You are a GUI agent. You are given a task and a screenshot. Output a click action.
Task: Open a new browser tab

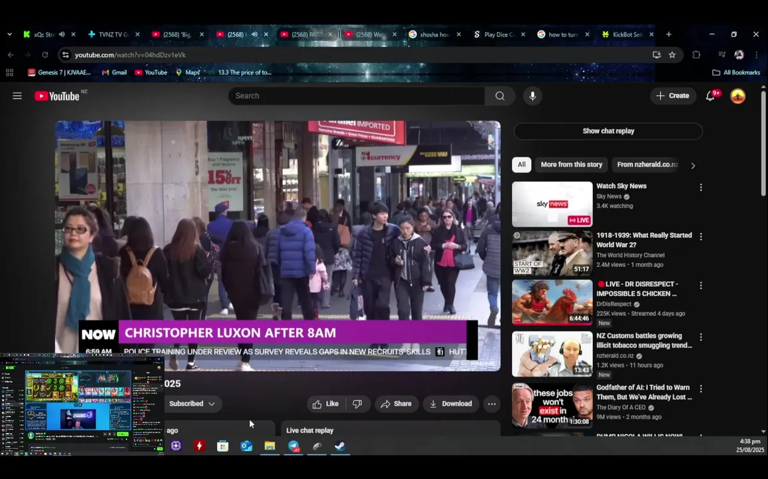(x=669, y=35)
